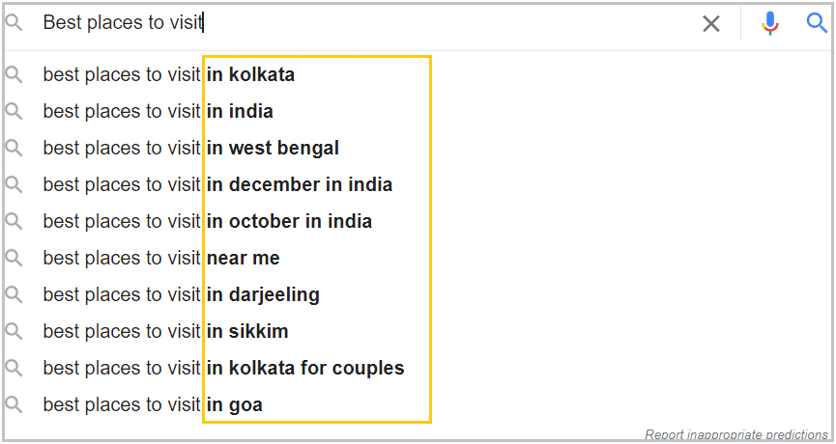Open 'Report inappropriate predictions' link

click(735, 434)
